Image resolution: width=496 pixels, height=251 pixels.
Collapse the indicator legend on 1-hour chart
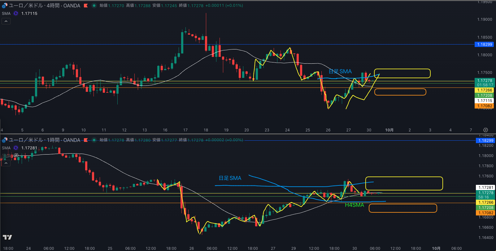(x=6, y=163)
